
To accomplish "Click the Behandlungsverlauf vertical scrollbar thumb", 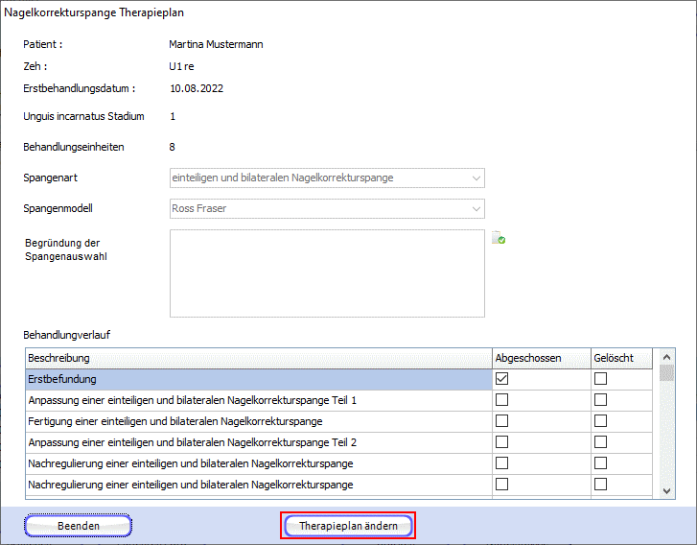I will pyautogui.click(x=667, y=373).
